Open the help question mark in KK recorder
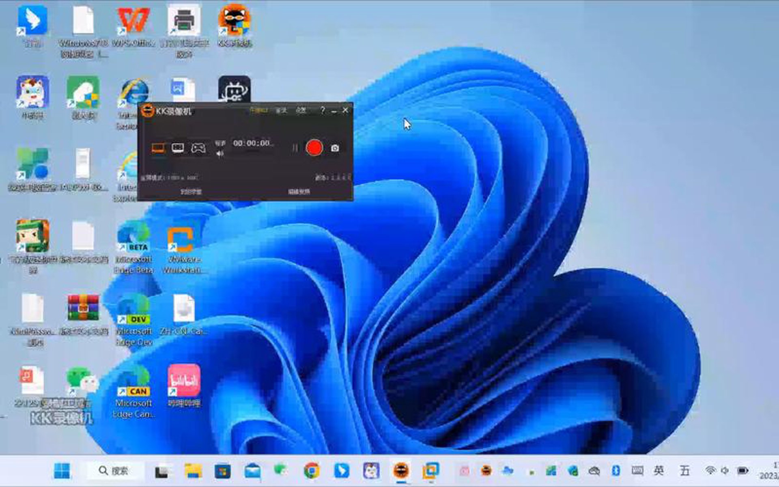 click(x=323, y=110)
